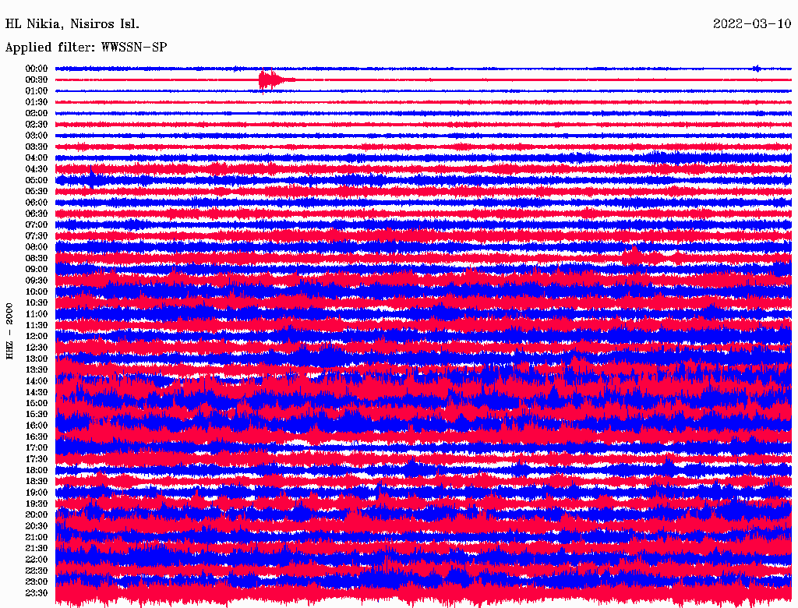798x608 pixels.
Task: Click the blue spike at start of 05:00 trace
Action: tap(93, 179)
